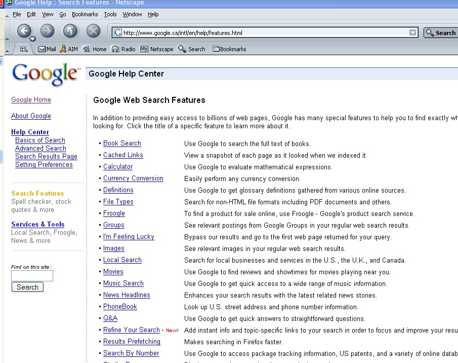Image resolution: width=458 pixels, height=363 pixels.
Task: Open the Bookmarks folder in personal toolbar
Action: click(229, 49)
